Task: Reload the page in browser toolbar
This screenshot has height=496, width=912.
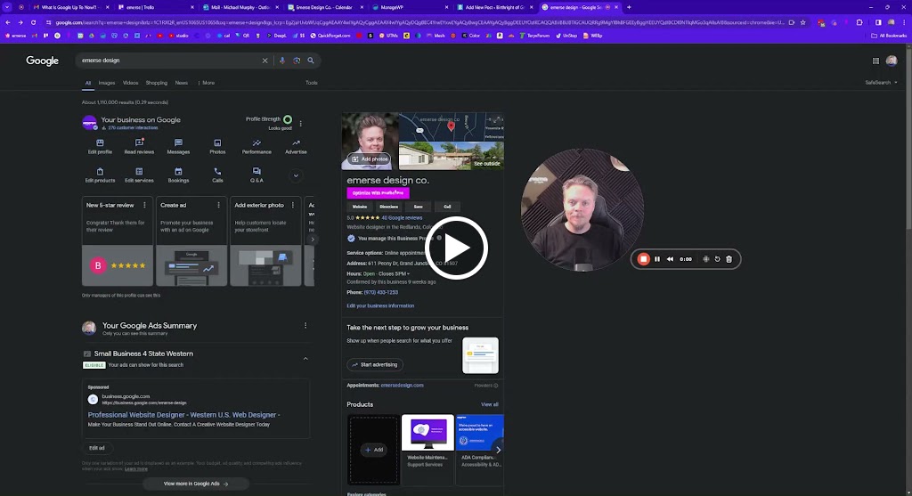Action: [x=33, y=22]
